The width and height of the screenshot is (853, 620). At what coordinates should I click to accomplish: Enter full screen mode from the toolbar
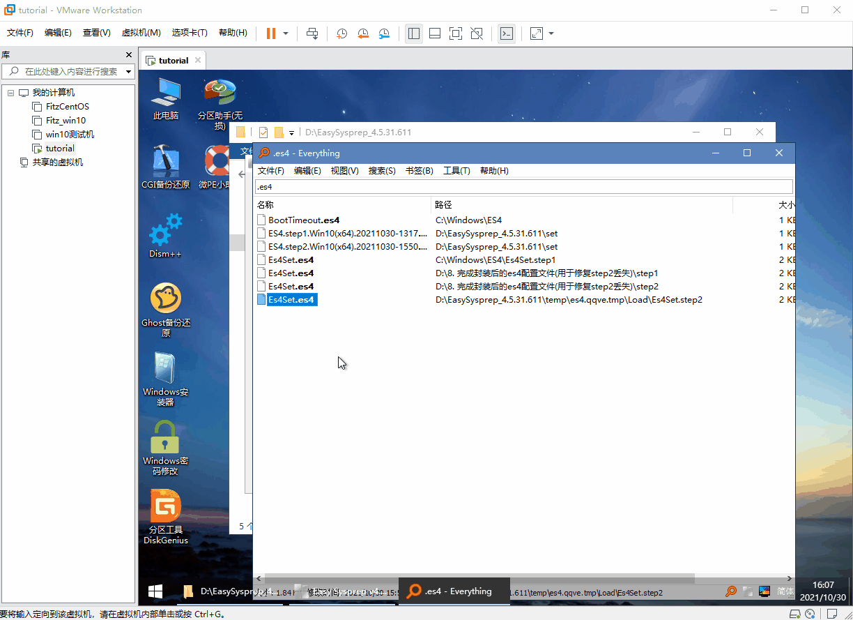pos(456,33)
